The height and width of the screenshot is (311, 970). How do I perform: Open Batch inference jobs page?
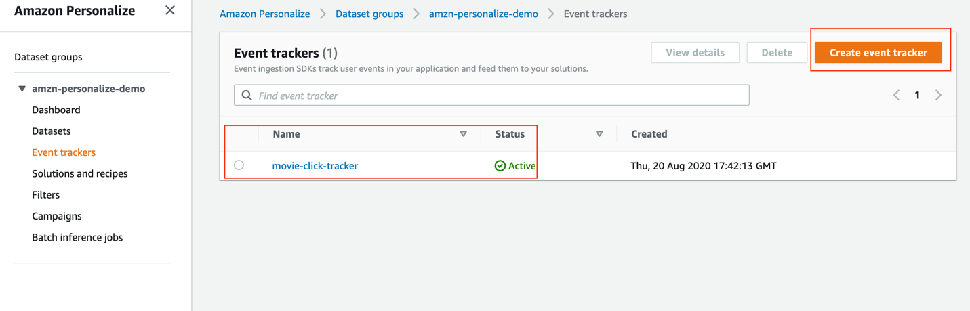[x=77, y=238]
